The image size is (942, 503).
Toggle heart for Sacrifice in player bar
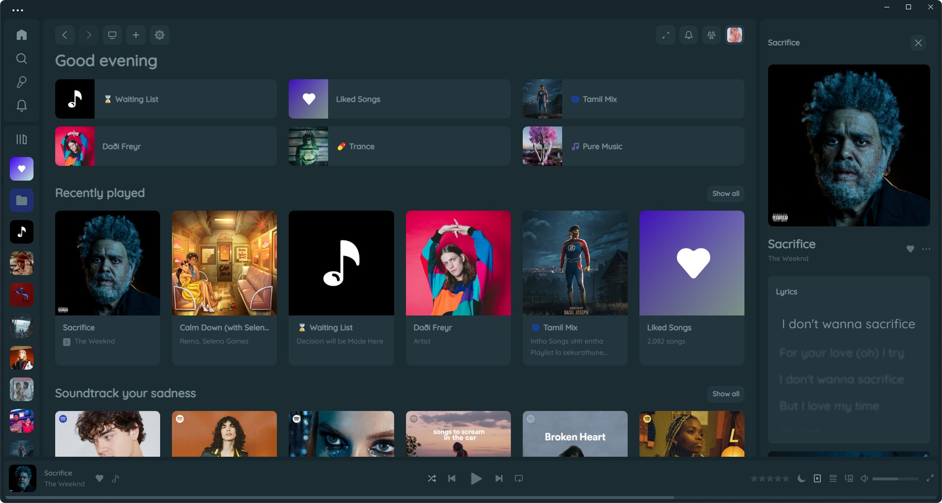click(x=100, y=478)
